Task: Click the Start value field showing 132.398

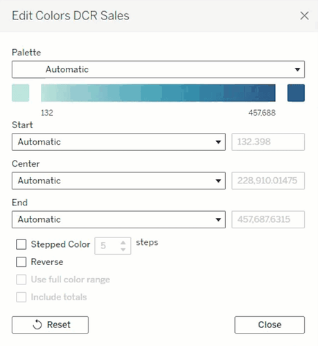Action: point(268,142)
